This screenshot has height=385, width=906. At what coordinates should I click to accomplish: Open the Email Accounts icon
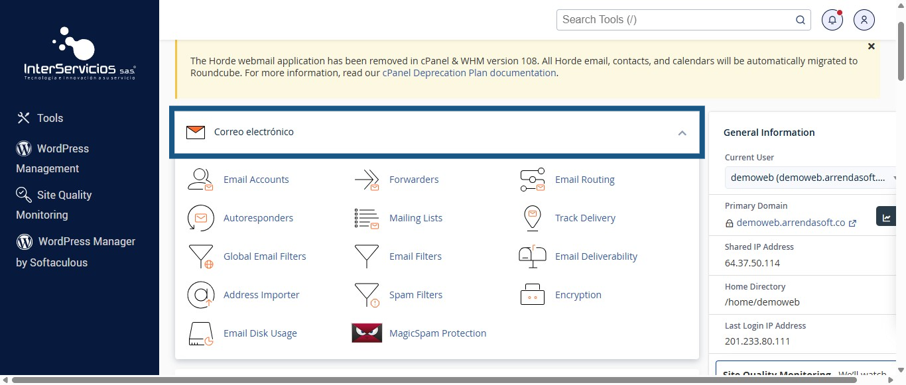(200, 180)
